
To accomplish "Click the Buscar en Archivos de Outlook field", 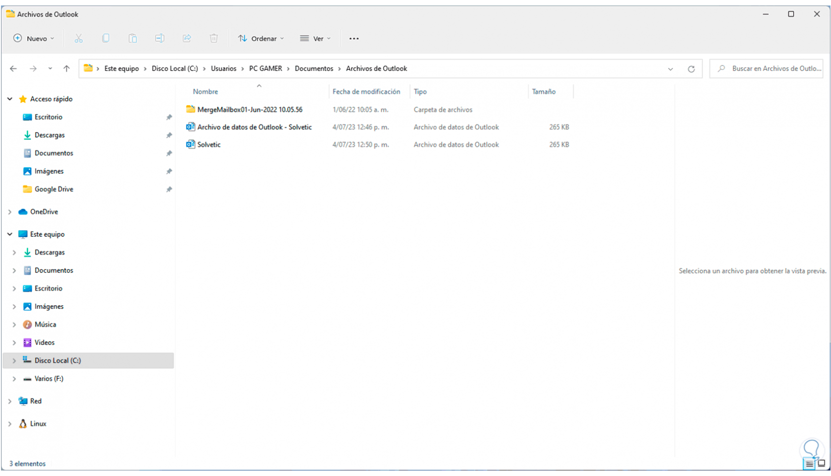I will (x=766, y=69).
